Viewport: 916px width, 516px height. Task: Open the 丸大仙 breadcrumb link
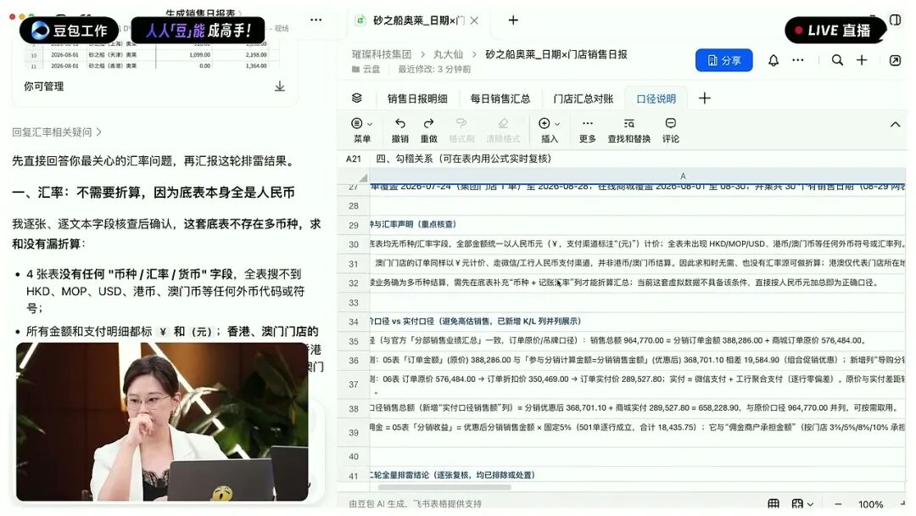pyautogui.click(x=448, y=54)
